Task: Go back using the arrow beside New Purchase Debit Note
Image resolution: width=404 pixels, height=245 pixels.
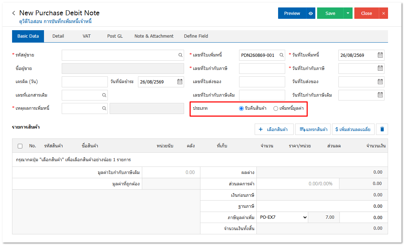Action: tap(13, 13)
